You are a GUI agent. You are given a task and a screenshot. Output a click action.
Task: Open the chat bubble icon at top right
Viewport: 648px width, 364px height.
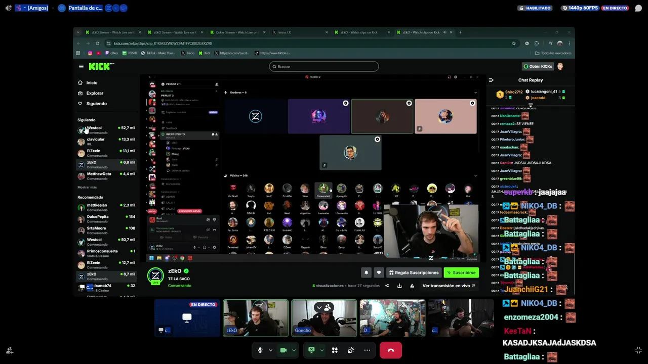pos(638,8)
